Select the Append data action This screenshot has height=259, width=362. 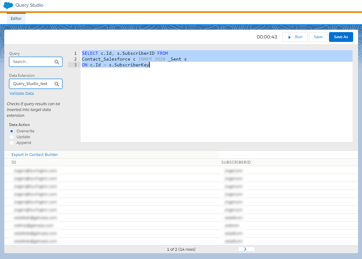click(12, 143)
